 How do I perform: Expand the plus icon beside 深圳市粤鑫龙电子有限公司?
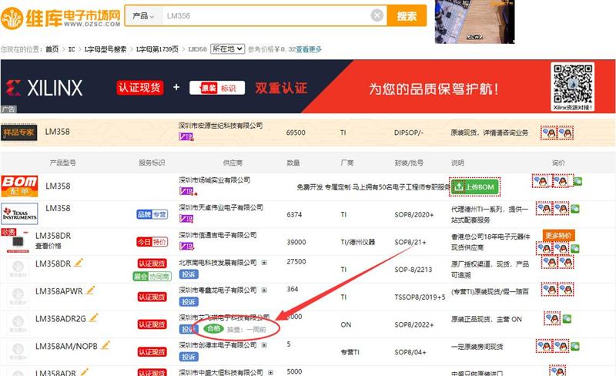click(x=264, y=290)
